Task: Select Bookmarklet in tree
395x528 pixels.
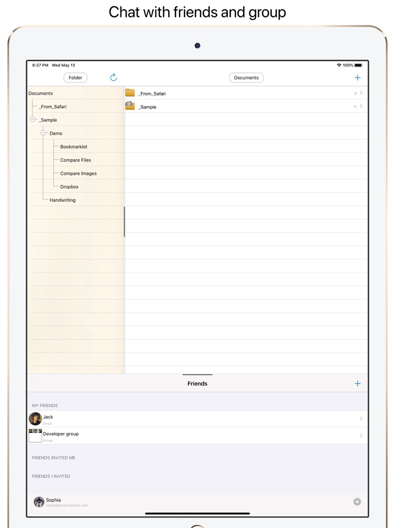Action: click(74, 147)
